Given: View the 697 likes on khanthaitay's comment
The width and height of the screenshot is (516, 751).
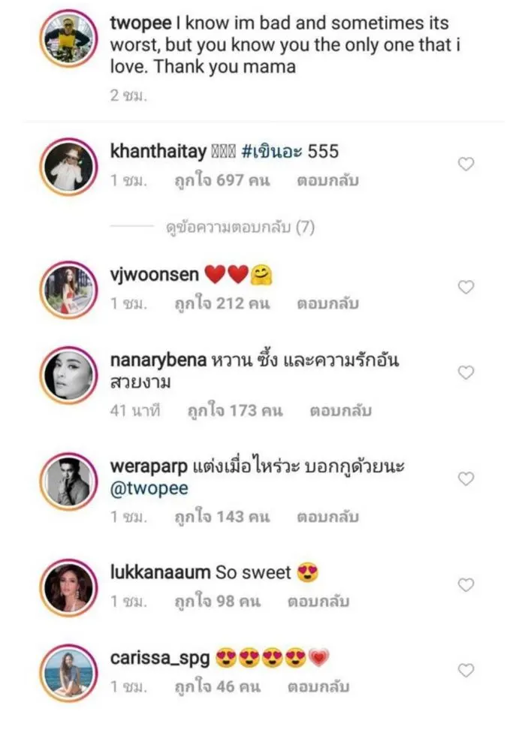Looking at the screenshot, I should 222,180.
